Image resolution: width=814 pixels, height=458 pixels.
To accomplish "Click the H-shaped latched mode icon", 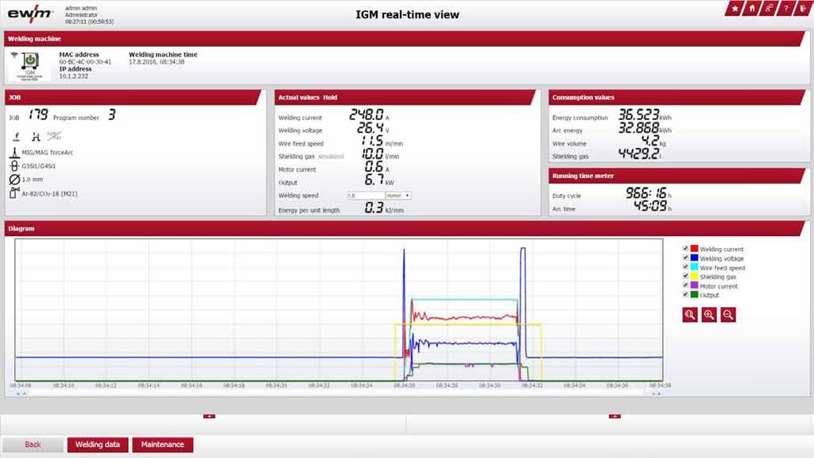I will click(35, 137).
